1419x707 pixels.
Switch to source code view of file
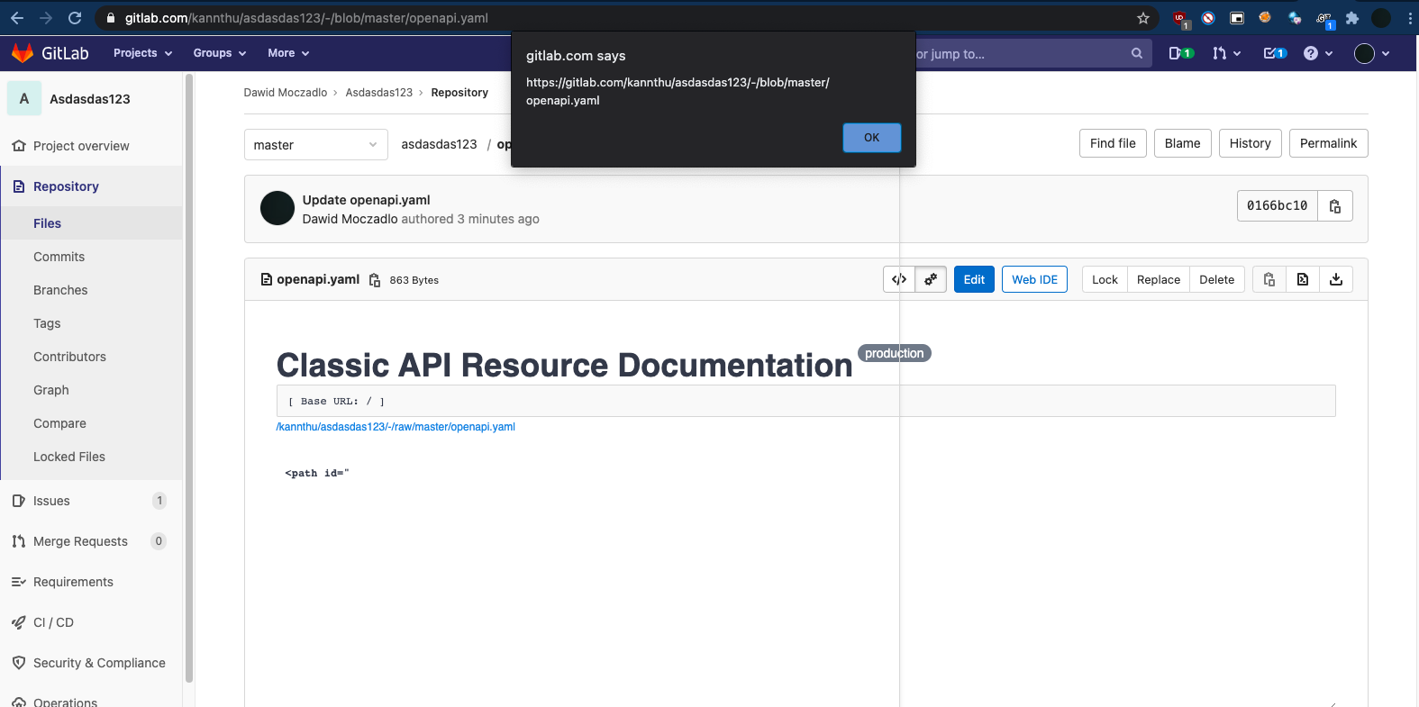[899, 279]
